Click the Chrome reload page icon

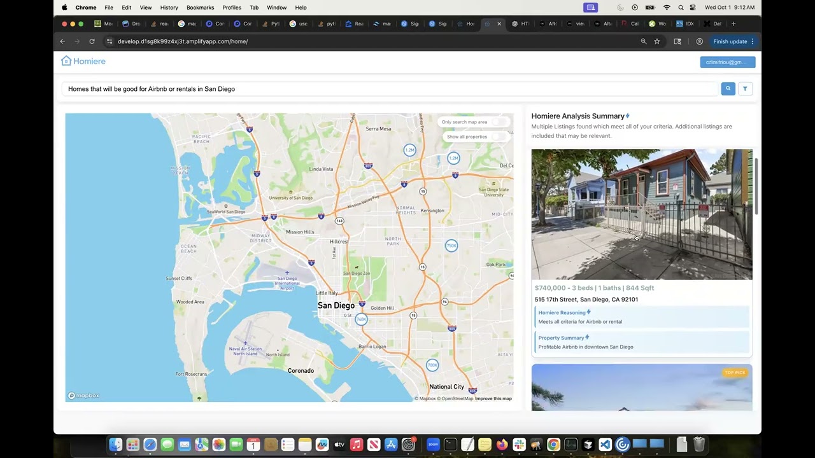click(92, 41)
